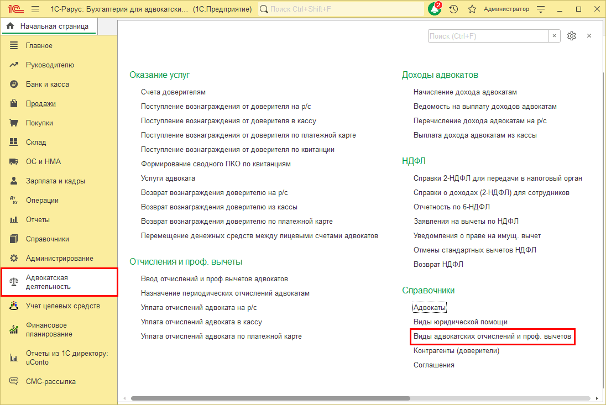Click the Адвокатская деятельность scales icon
The height and width of the screenshot is (405, 606).
click(x=14, y=282)
